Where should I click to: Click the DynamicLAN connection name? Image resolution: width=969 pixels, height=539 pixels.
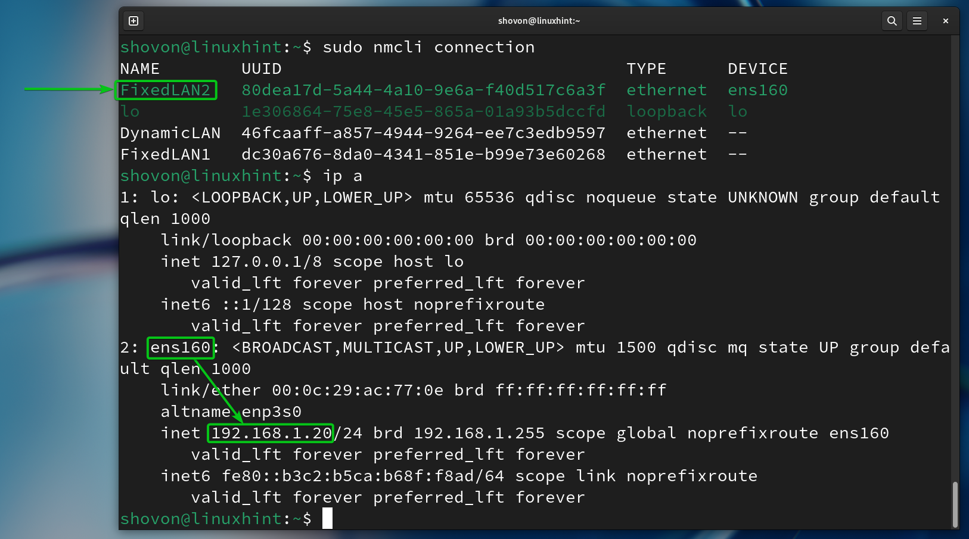[x=170, y=133]
